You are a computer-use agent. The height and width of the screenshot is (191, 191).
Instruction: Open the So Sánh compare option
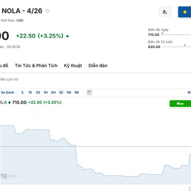tap(8, 93)
